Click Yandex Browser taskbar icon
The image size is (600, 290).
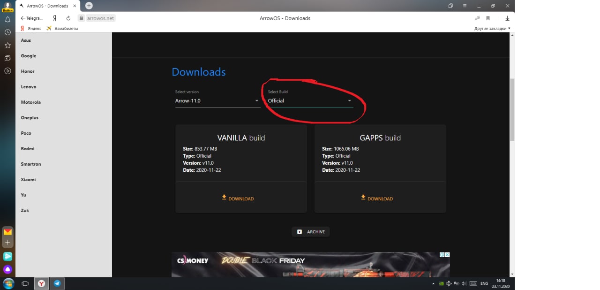(42, 283)
